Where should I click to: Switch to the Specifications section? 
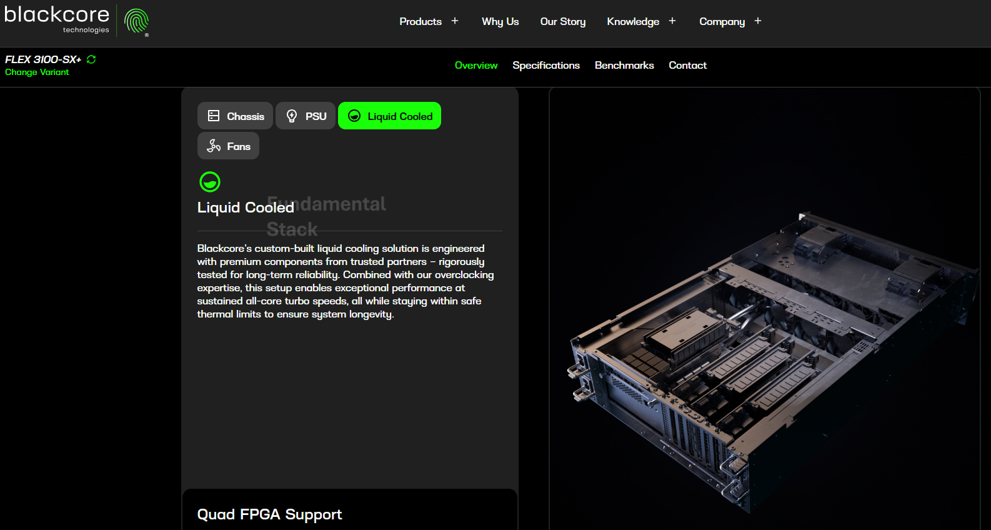pyautogui.click(x=546, y=65)
